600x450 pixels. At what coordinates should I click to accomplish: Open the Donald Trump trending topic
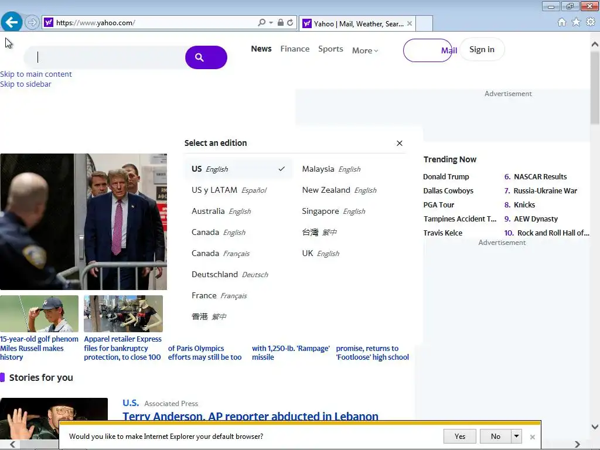pyautogui.click(x=446, y=177)
